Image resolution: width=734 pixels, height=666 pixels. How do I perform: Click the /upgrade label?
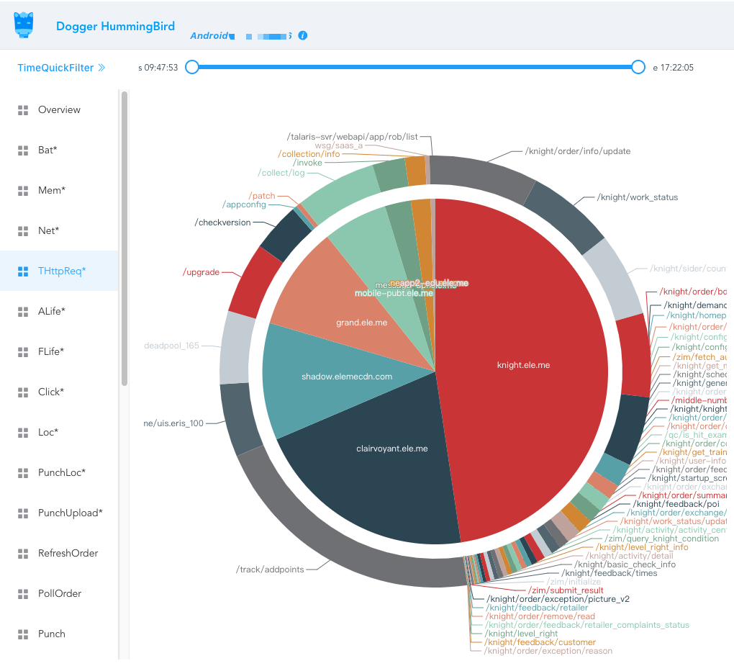[x=201, y=273]
